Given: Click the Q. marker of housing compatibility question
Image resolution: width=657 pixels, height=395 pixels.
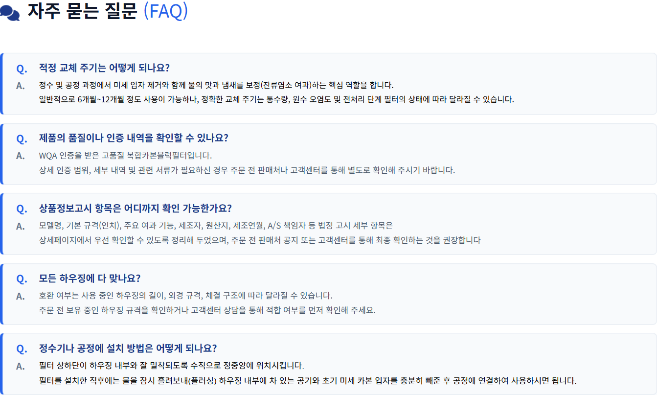Looking at the screenshot, I should coord(22,279).
